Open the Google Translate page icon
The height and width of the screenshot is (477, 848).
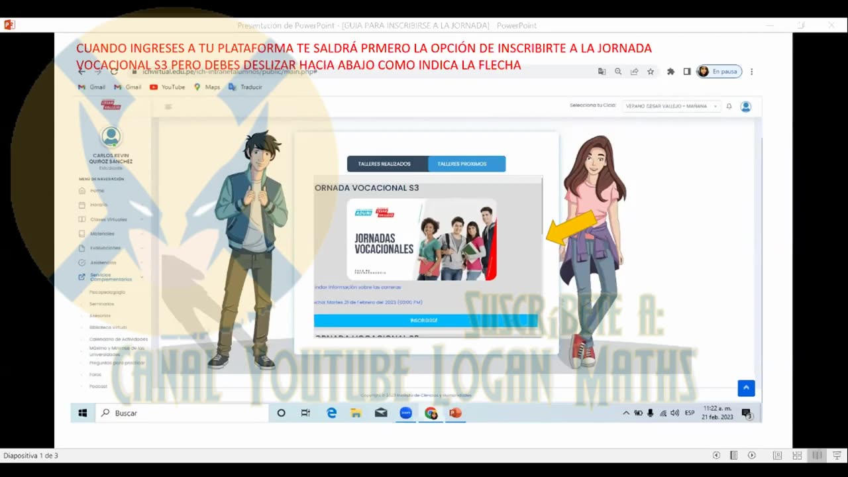click(x=602, y=72)
